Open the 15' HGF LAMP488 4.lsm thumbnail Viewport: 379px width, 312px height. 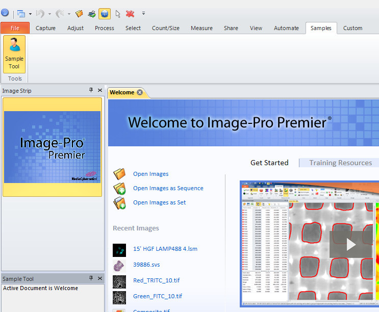click(119, 250)
